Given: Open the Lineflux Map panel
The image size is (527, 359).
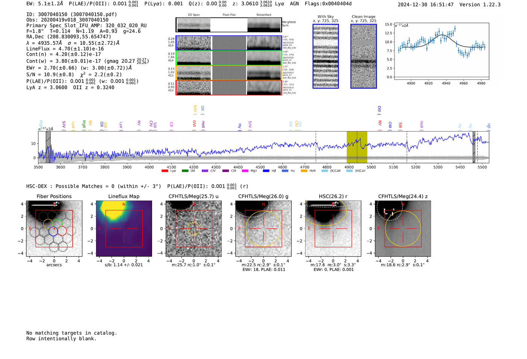Looking at the screenshot, I should [x=124, y=228].
